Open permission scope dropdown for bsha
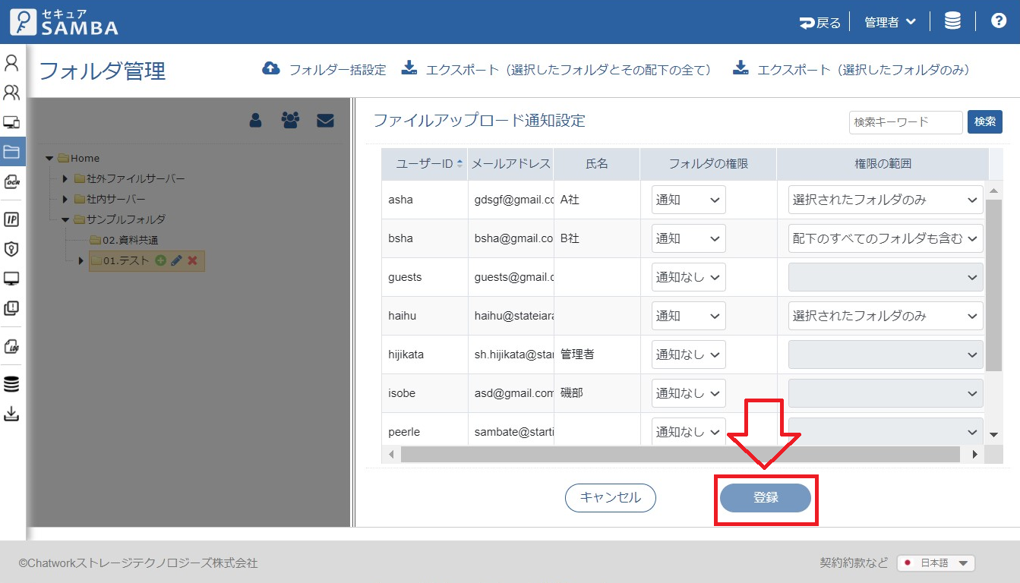The height and width of the screenshot is (583, 1020). point(885,238)
